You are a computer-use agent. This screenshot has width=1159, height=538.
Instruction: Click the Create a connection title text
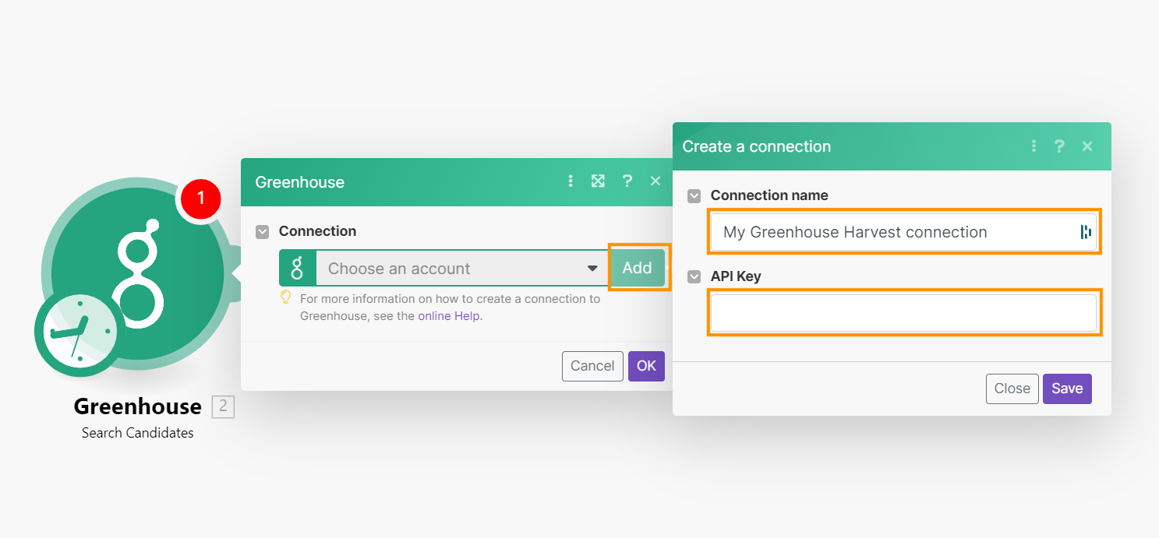pyautogui.click(x=756, y=146)
